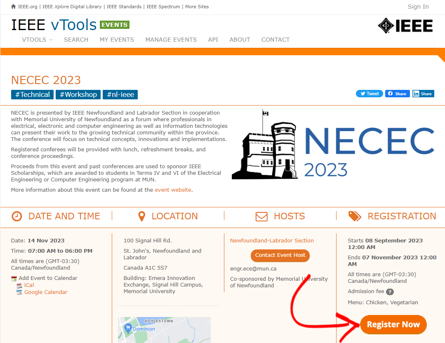Screen dimensions: 445x343
Task: Select MANAGE EVENTS in the navigation
Action: click(171, 40)
